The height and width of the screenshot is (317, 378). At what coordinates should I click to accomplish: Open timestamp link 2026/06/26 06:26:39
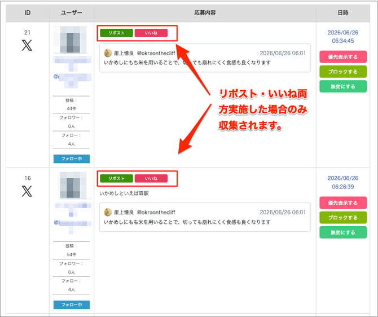click(x=343, y=182)
